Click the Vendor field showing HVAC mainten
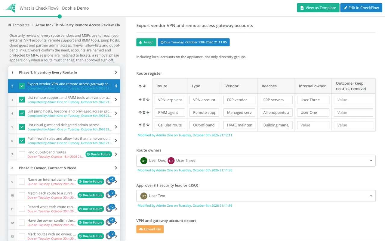The width and height of the screenshot is (385, 241). point(239,125)
